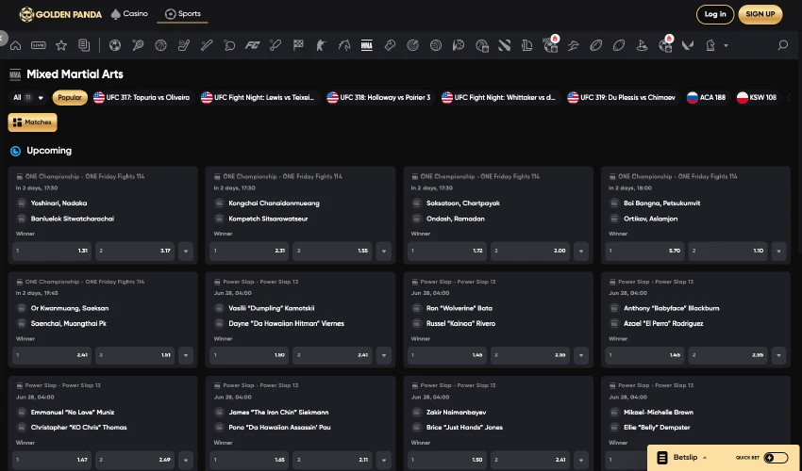Expand markets for Soksatoon vs Ondash match
Image resolution: width=802 pixels, height=471 pixels.
point(581,251)
